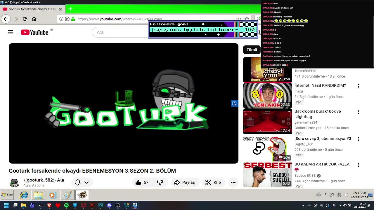Open Windows Explorer in Win7 taskbar
This screenshot has height=210, width=374.
(38, 195)
